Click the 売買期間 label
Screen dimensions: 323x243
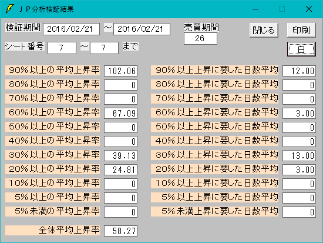201,28
